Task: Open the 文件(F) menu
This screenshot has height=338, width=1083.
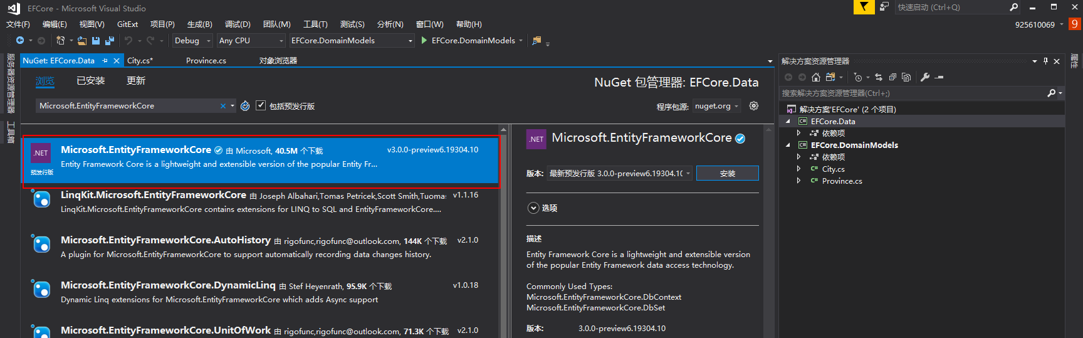Action: (x=18, y=24)
